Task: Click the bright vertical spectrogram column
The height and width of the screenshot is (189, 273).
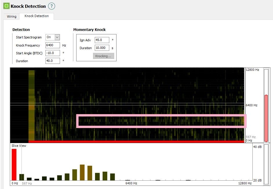Action: 32,105
